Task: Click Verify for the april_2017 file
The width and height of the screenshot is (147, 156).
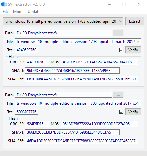Action: (133, 112)
